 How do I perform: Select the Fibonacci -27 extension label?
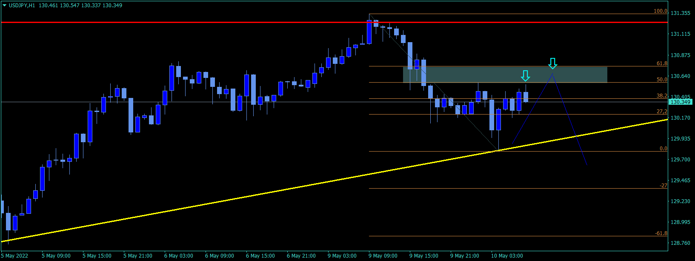[664, 186]
